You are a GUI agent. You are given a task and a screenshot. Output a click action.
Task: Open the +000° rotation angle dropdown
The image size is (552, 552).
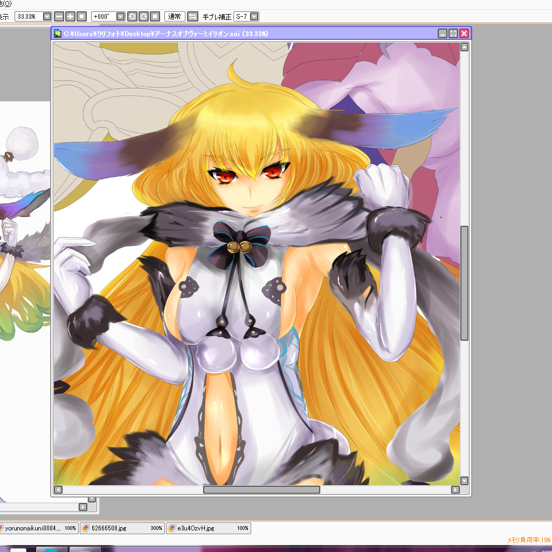(x=120, y=17)
